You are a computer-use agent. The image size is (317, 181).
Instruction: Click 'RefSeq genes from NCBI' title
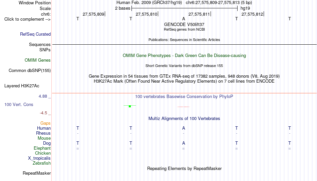(185, 29)
